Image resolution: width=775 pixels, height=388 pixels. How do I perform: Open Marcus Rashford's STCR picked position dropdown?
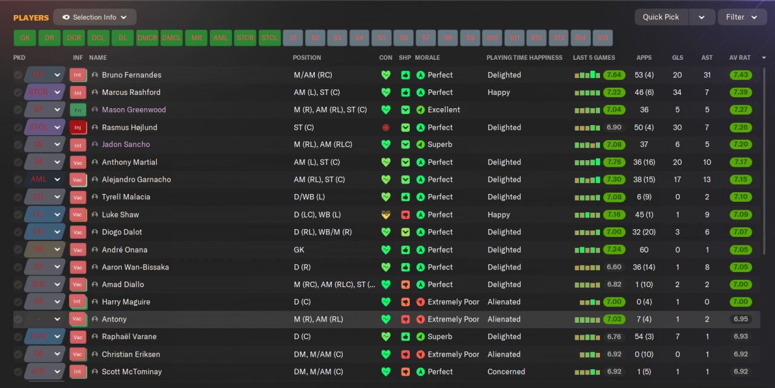click(45, 92)
